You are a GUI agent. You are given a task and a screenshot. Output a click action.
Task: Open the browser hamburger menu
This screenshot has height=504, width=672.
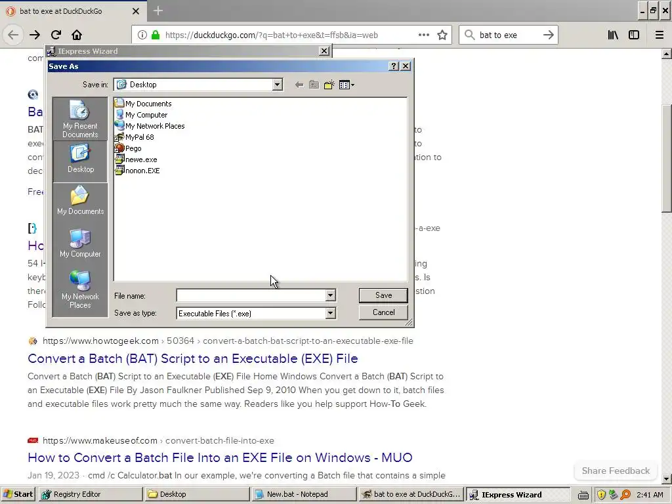[x=660, y=35]
